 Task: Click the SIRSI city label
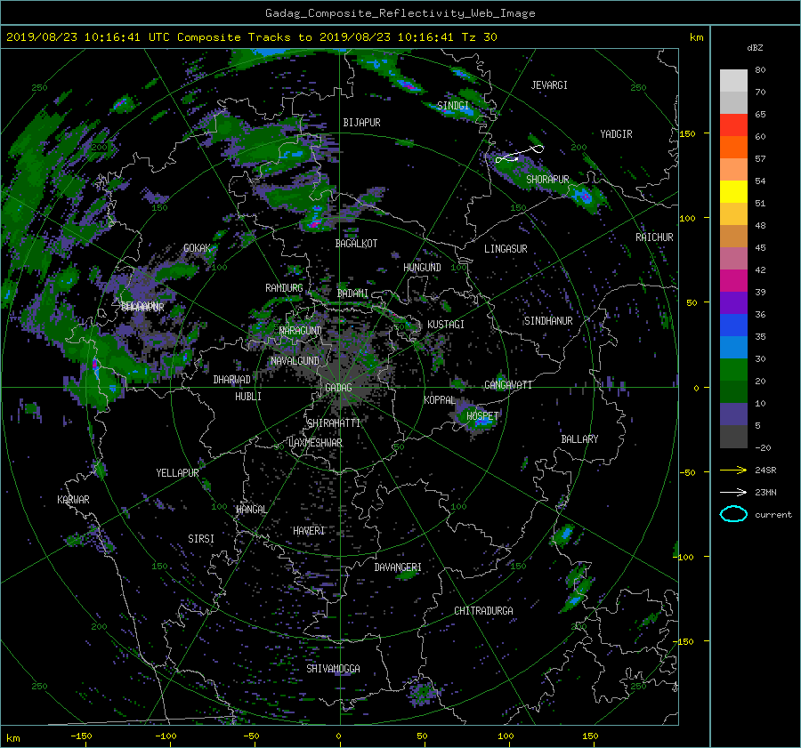point(201,539)
